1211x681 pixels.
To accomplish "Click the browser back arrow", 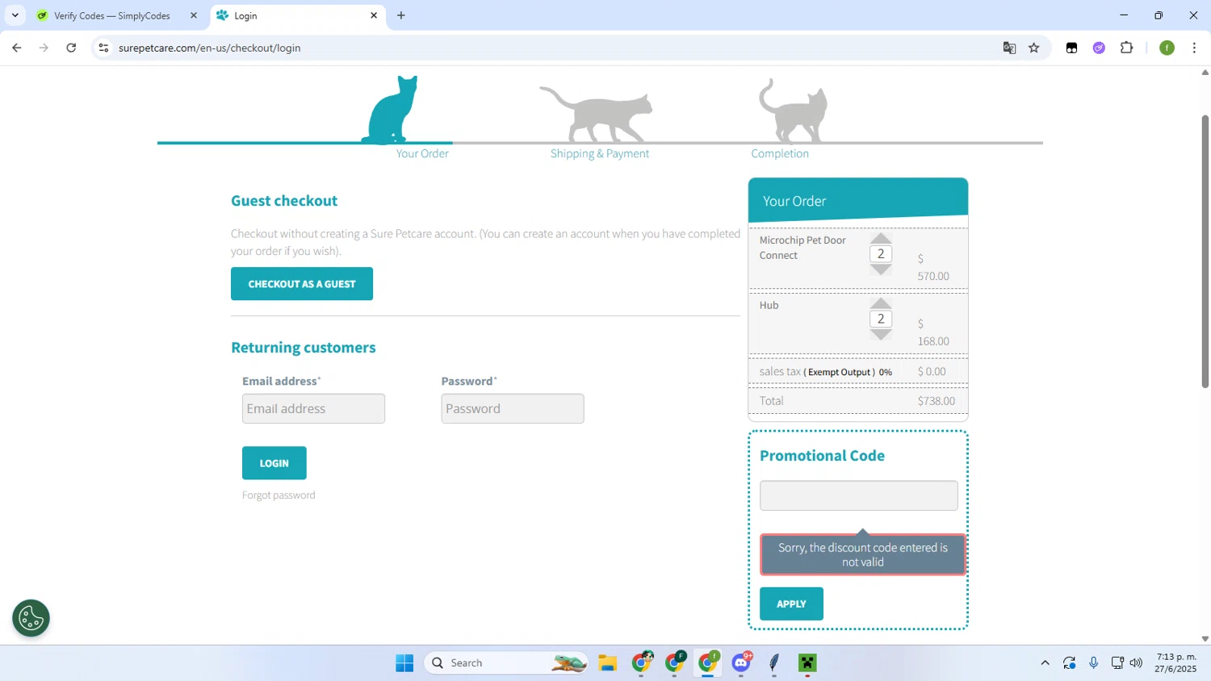I will click(17, 48).
